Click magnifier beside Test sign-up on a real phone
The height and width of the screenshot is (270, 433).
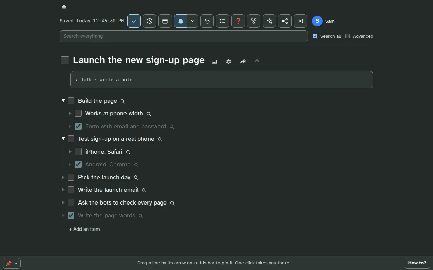pos(160,139)
